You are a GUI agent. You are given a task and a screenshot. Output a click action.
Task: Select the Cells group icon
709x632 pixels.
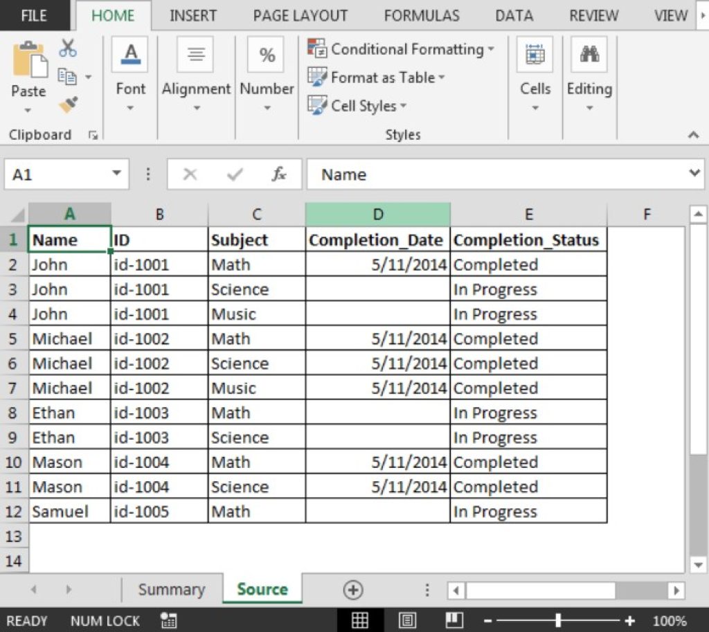click(x=534, y=53)
